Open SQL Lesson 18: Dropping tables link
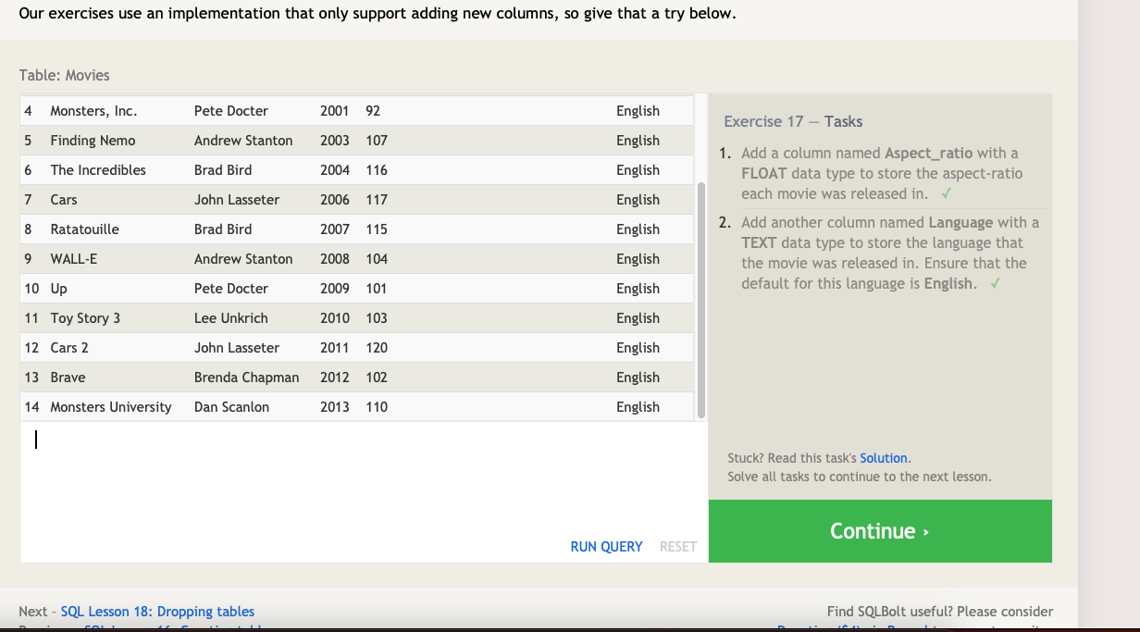 coord(157,612)
